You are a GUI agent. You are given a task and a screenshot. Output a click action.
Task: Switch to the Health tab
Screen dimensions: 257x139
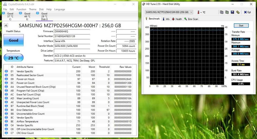point(177,19)
